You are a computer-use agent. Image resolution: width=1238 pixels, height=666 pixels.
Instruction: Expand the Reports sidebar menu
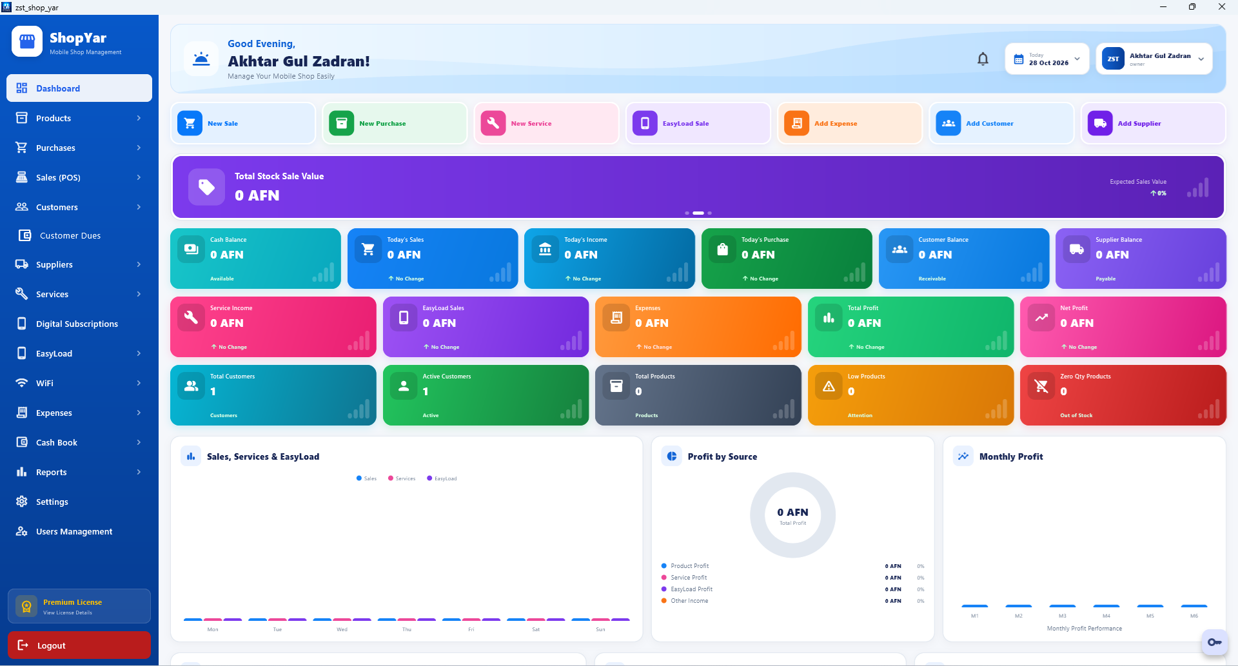79,472
